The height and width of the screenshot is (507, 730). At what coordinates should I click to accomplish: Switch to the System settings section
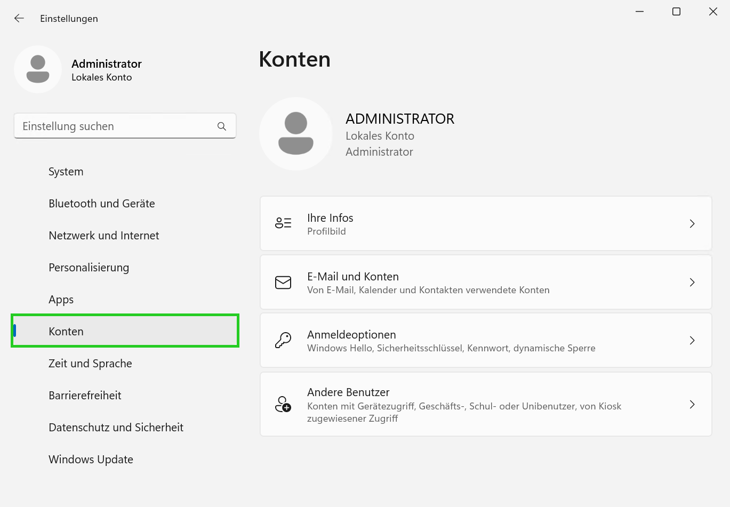coord(66,171)
